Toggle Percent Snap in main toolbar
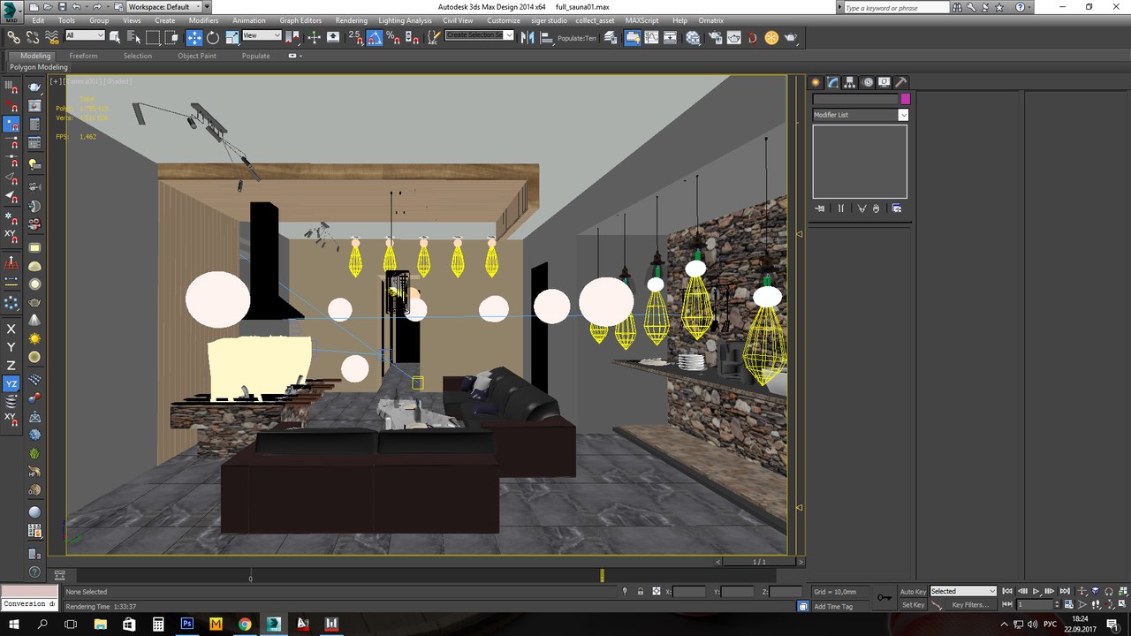The height and width of the screenshot is (636, 1131). (x=393, y=37)
